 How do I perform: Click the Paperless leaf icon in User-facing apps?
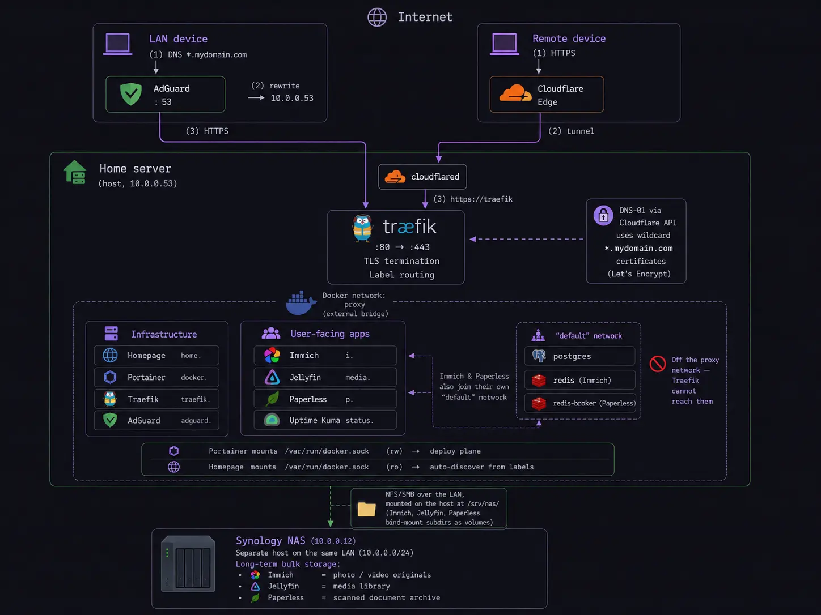pos(273,399)
